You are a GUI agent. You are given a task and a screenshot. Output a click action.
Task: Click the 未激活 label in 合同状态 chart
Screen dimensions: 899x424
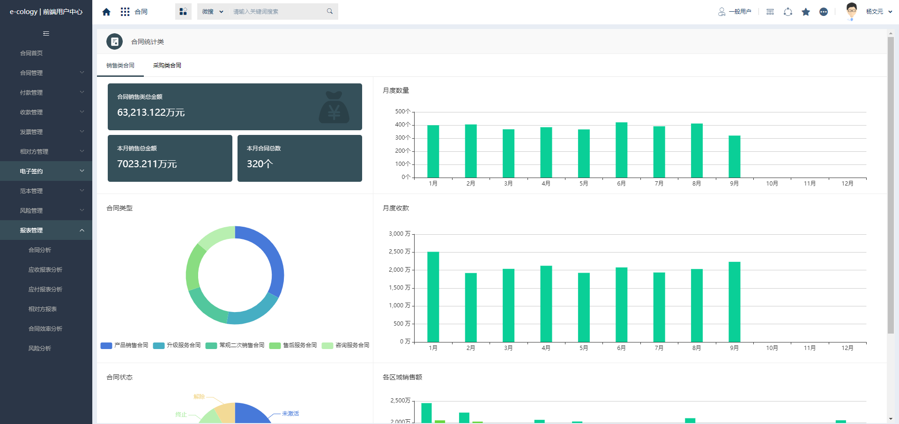coord(290,414)
